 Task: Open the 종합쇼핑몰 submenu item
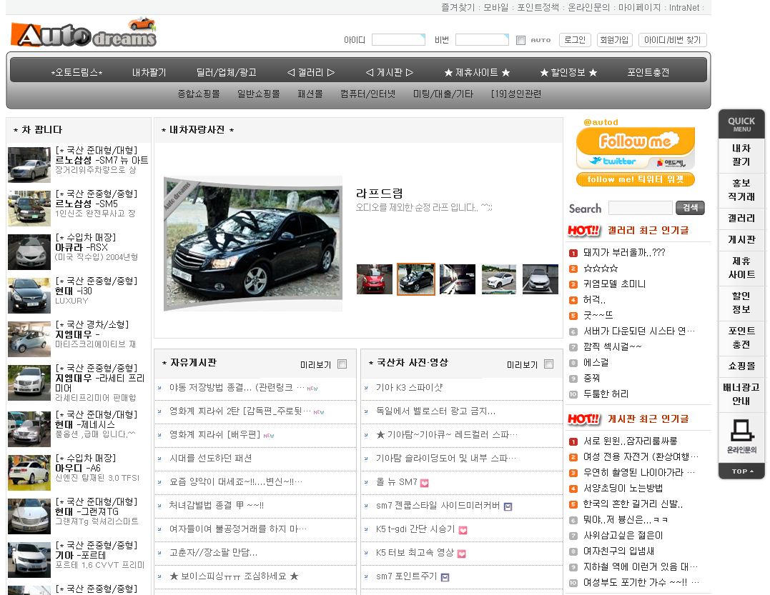198,94
